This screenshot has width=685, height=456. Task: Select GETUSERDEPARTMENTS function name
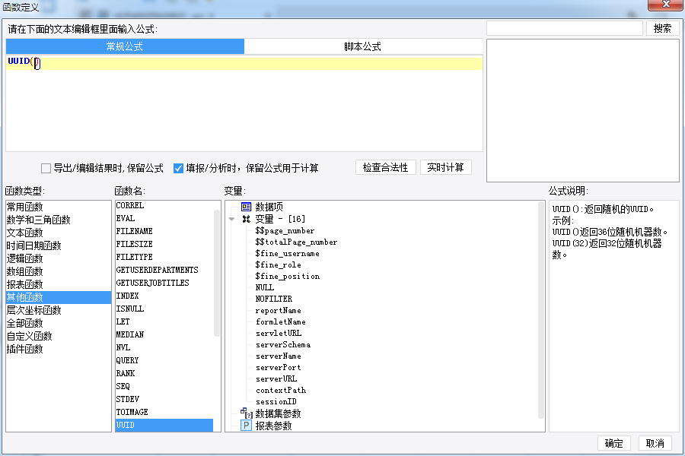point(164,270)
